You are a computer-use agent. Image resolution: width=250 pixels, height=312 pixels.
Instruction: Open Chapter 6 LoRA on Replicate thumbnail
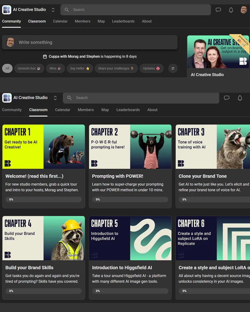click(213, 238)
